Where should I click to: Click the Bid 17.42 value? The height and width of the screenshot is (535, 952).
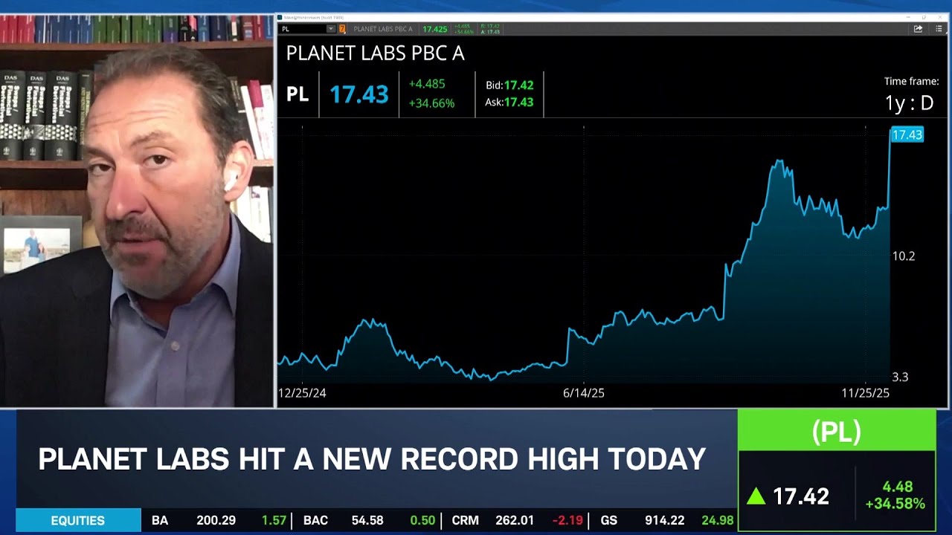coord(509,85)
